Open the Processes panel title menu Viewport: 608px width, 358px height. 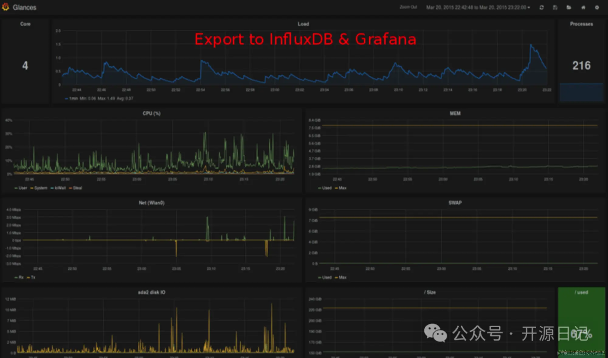pyautogui.click(x=581, y=24)
